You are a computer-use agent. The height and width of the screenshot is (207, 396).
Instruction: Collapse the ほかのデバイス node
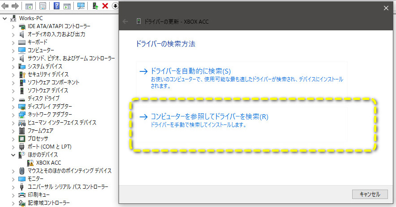tap(13, 155)
